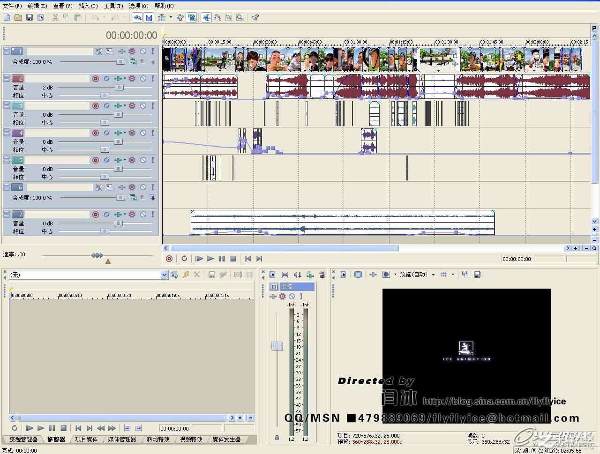Select the Normal edit tool icon
The image size is (600, 454).
pyautogui.click(x=206, y=17)
